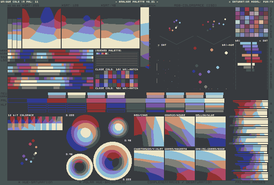
Task: Click the rose pink dot in bri-hue plot
Action: click(200, 82)
